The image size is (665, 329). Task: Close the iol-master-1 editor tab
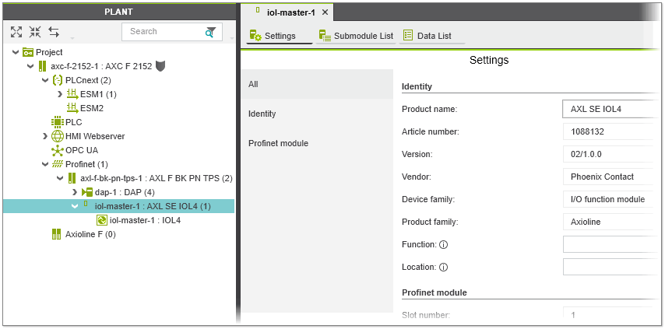[325, 12]
